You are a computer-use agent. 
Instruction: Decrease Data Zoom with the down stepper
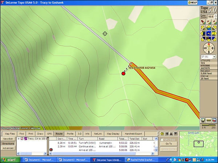click(216, 18)
